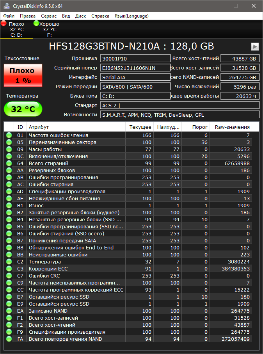The height and width of the screenshot is (354, 263).
Task: Click raw value 384380353 for Коррекции ECC
Action: click(236, 269)
